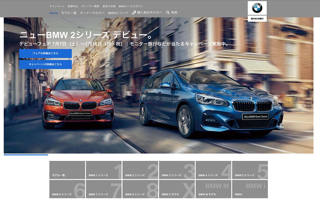Choose the BMW X モデル tile
This screenshot has height=199, width=320.
pos(177,189)
